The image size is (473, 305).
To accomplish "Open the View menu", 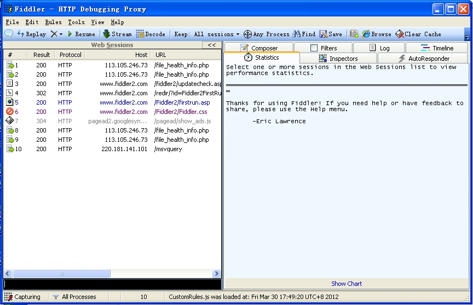I will tap(98, 22).
